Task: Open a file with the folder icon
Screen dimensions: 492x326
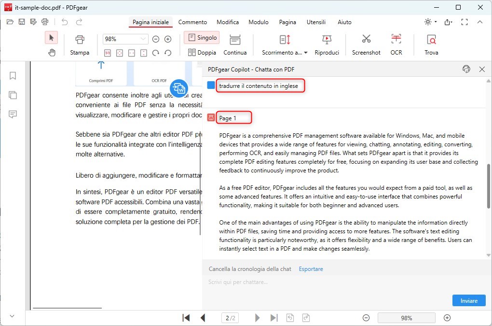Action: pos(10,22)
